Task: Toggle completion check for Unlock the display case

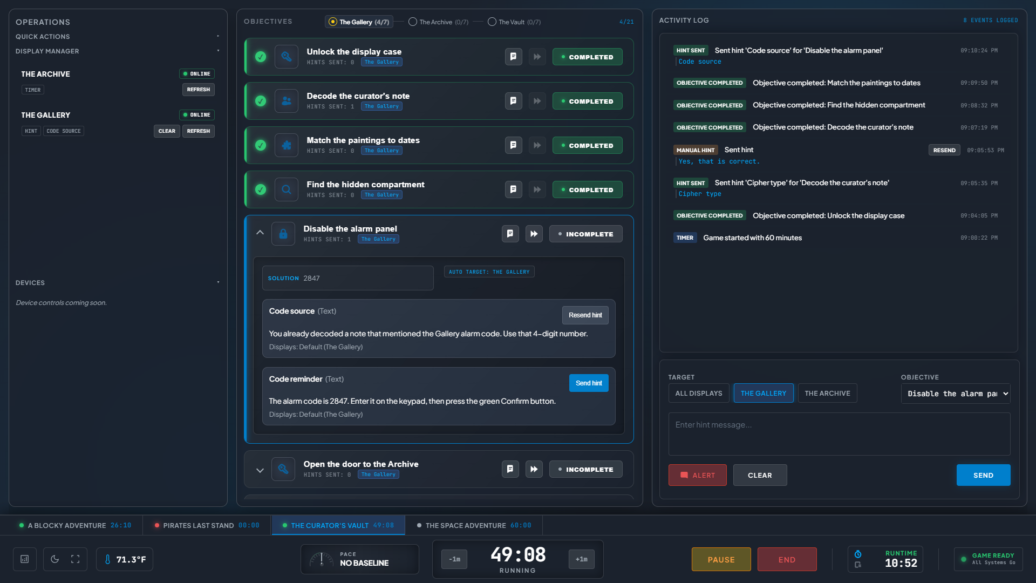Action: coord(261,57)
